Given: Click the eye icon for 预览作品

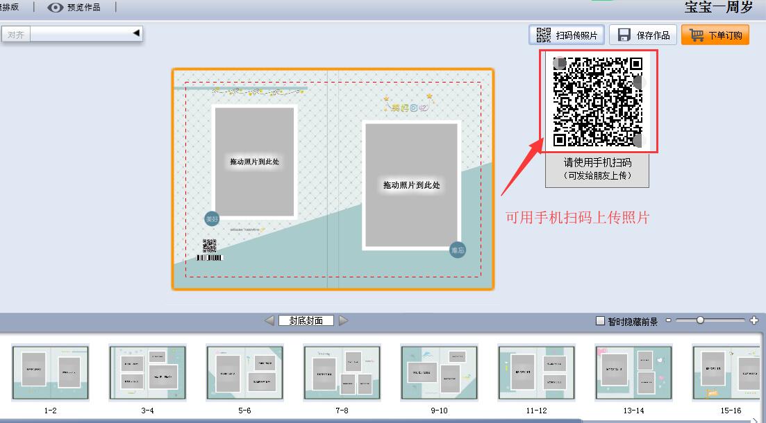Looking at the screenshot, I should click(x=55, y=8).
